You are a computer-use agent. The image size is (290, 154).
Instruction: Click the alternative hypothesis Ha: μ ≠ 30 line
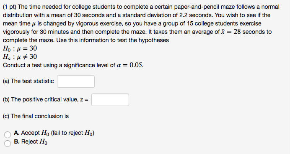click(x=20, y=57)
